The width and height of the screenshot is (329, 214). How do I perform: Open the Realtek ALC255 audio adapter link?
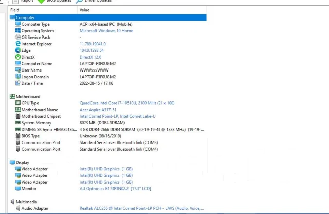coord(142,208)
